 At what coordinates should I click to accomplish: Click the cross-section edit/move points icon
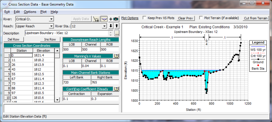96,19
